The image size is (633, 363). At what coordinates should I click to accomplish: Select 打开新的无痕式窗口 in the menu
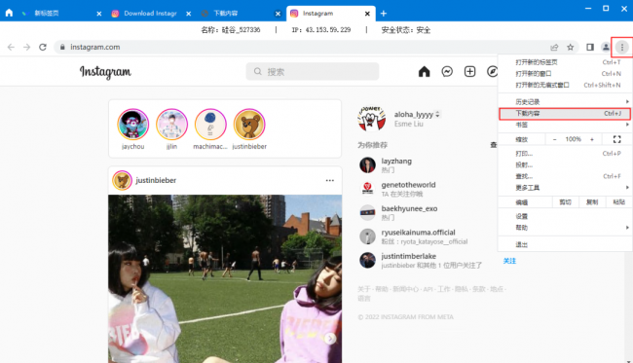tap(565, 85)
